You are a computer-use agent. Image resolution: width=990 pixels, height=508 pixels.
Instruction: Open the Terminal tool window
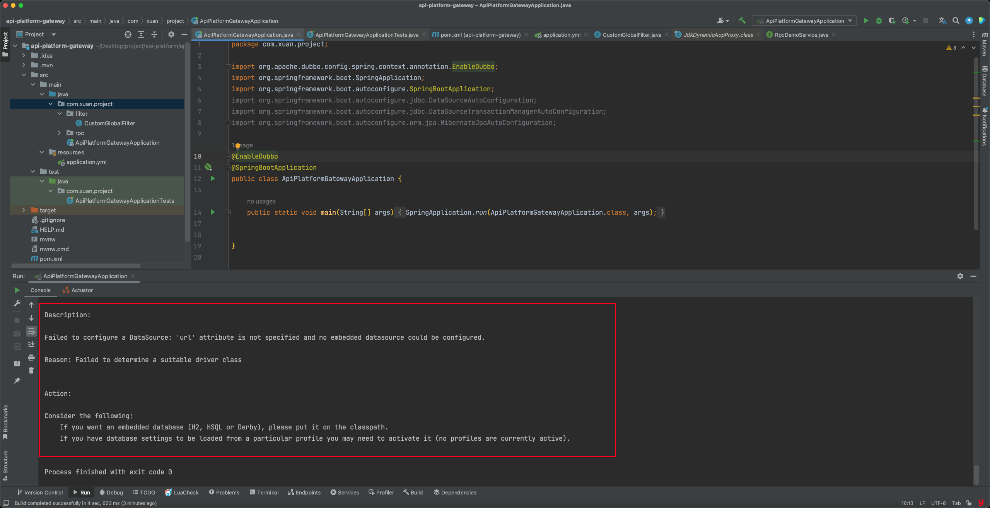coord(264,492)
